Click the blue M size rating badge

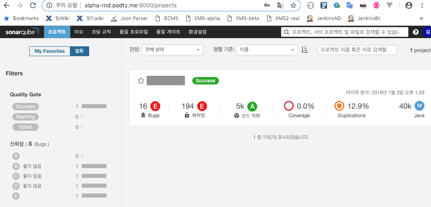coord(419,106)
